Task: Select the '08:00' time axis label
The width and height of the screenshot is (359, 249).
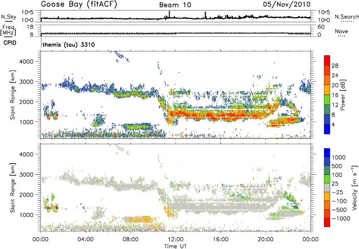Action: click(x=131, y=240)
